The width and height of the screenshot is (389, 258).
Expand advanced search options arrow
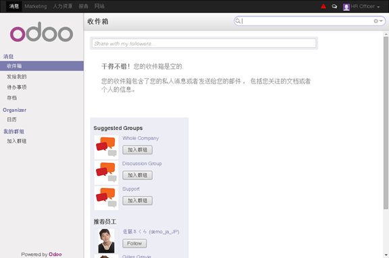[381, 21]
